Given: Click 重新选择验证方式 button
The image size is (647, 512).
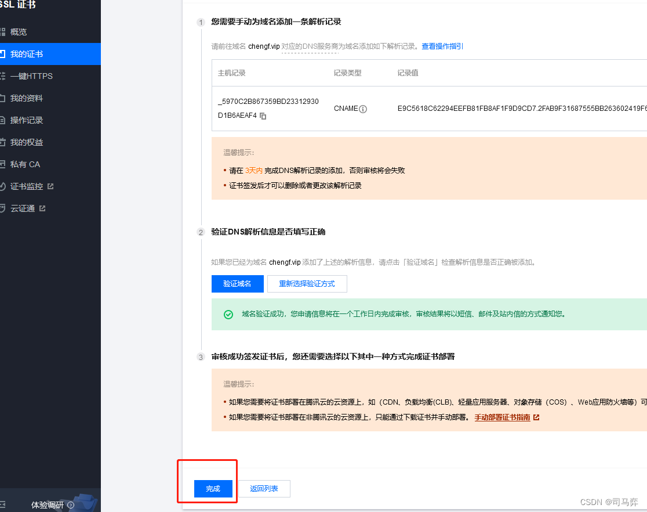Looking at the screenshot, I should [307, 284].
